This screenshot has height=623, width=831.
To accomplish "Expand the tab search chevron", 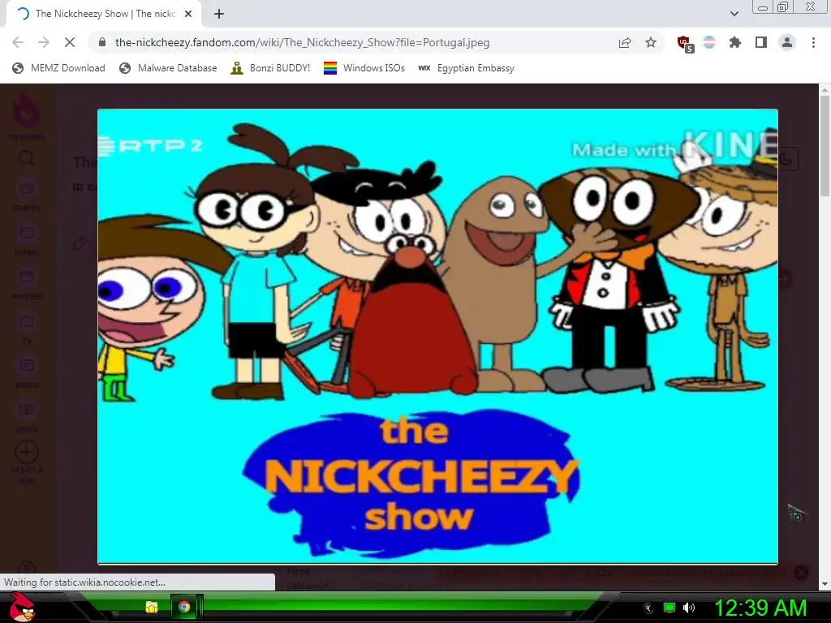I will [734, 14].
